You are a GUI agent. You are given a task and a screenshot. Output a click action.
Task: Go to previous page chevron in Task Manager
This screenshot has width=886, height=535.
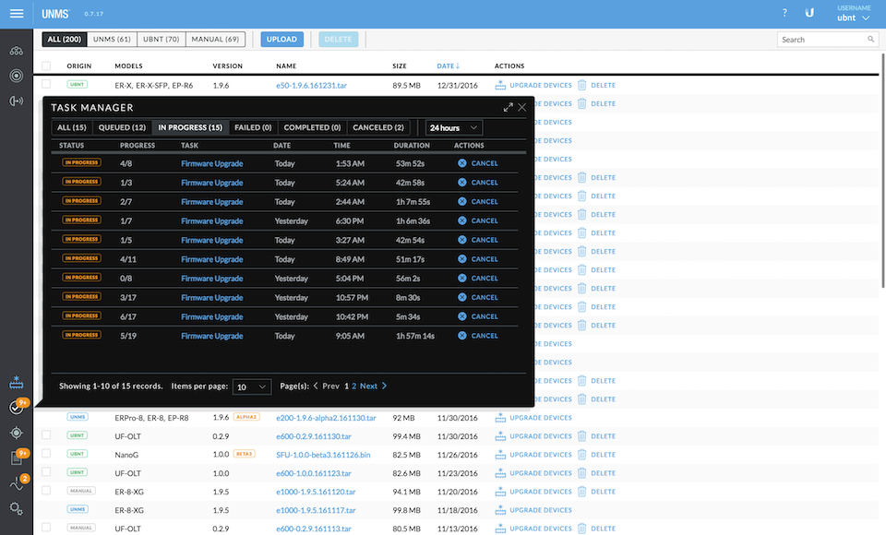coord(316,386)
